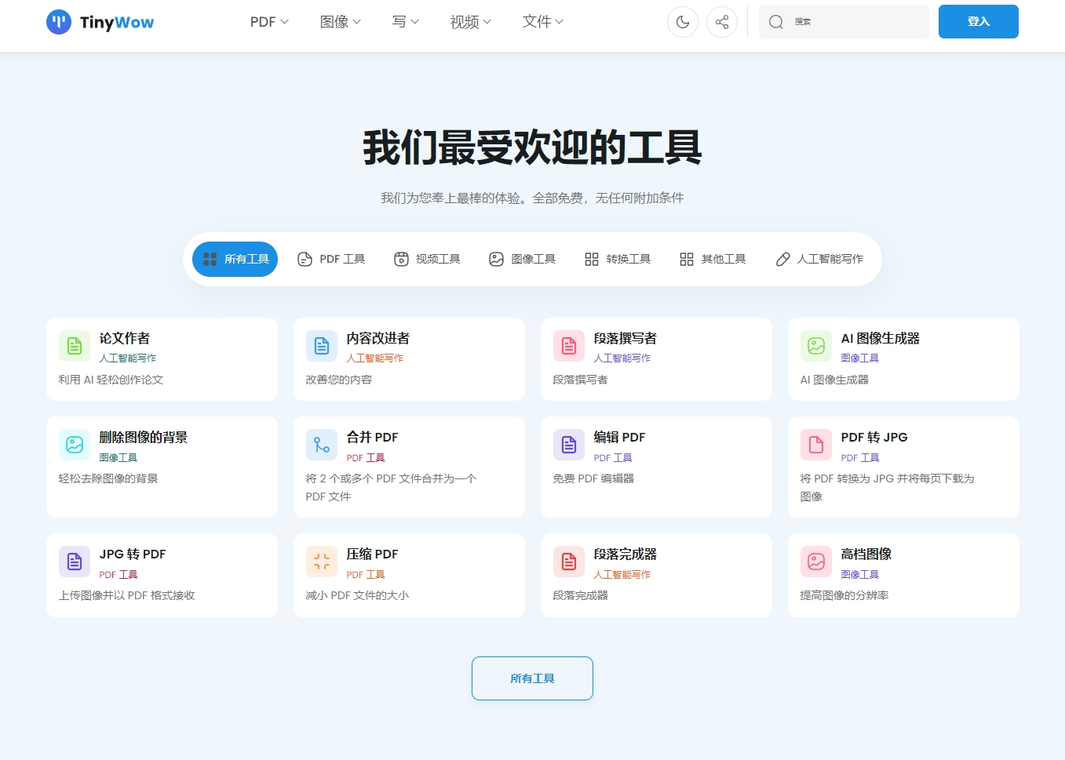
Task: Open the 内容改进者 tool title
Action: coord(378,338)
